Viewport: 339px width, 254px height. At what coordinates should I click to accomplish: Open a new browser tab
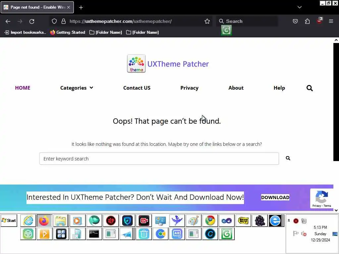click(x=81, y=7)
